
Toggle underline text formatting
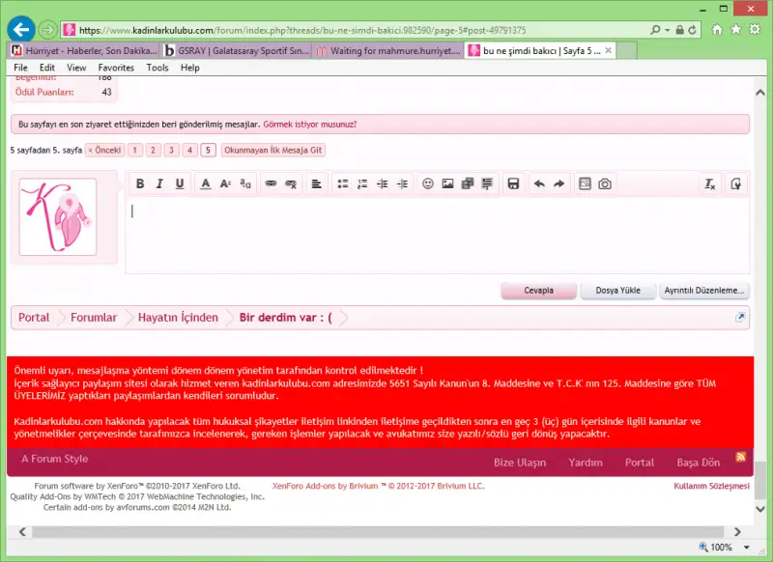180,183
